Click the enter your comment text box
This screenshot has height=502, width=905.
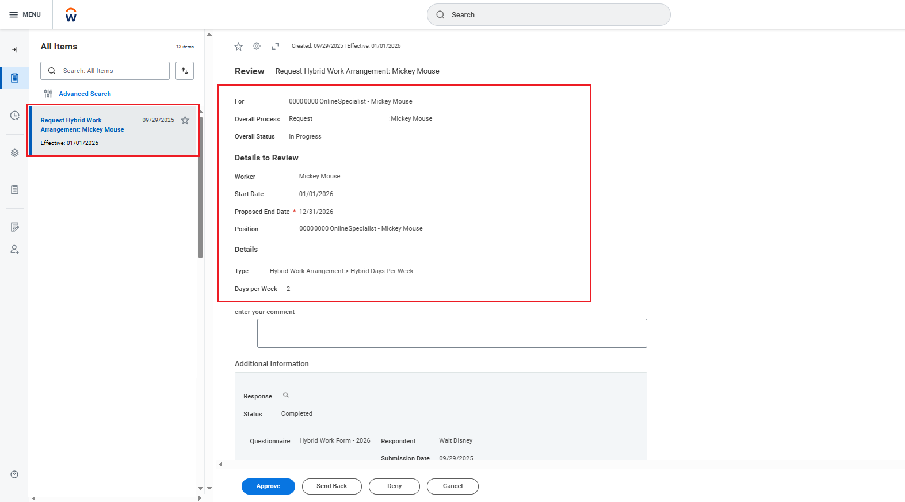452,333
